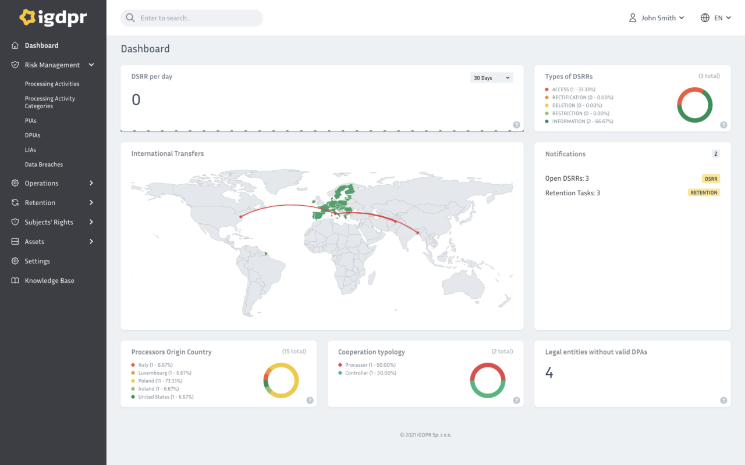The height and width of the screenshot is (465, 745).
Task: Click the DSRR notification tag
Action: click(711, 178)
